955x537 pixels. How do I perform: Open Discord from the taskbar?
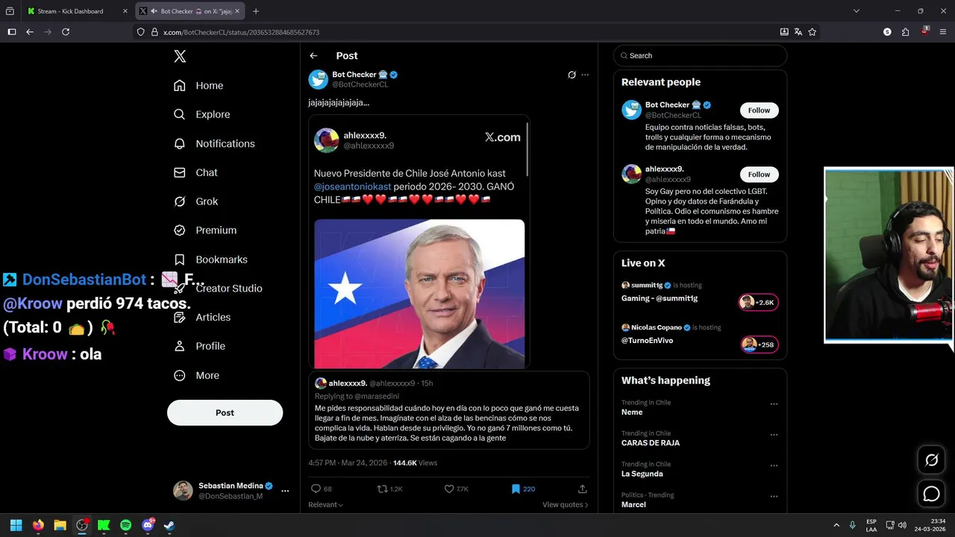coord(148,525)
